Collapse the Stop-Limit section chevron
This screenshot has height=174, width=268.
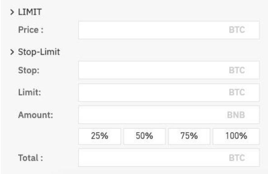click(x=12, y=52)
